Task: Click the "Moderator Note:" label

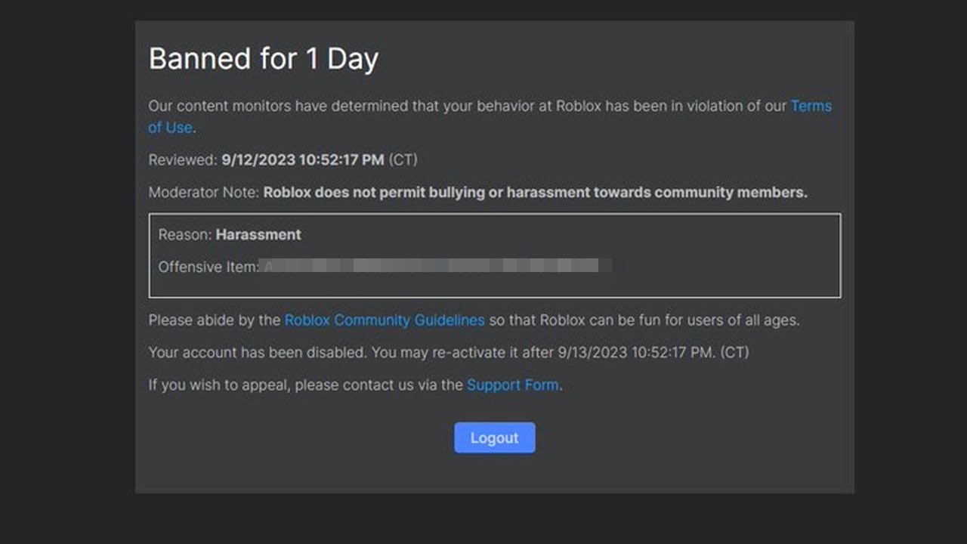Action: [204, 192]
